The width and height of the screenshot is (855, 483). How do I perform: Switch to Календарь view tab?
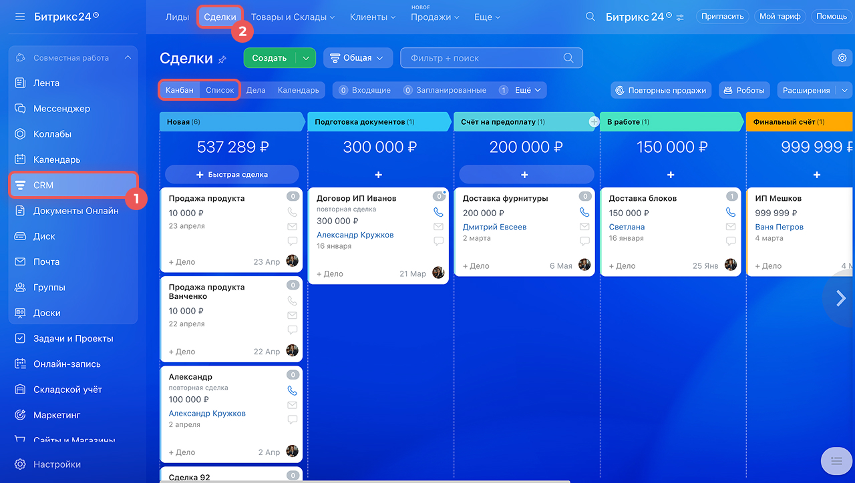[x=298, y=90]
